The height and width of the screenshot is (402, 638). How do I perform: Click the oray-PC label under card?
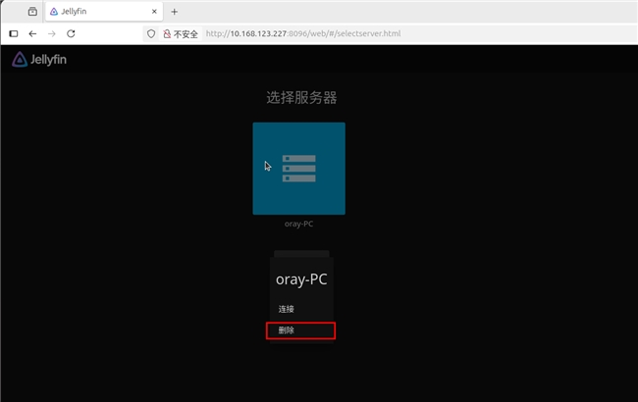click(x=298, y=224)
